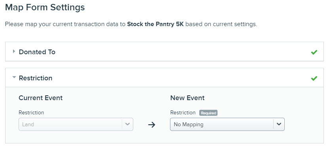Click the right arrow between the events
329x148 pixels.
(151, 125)
